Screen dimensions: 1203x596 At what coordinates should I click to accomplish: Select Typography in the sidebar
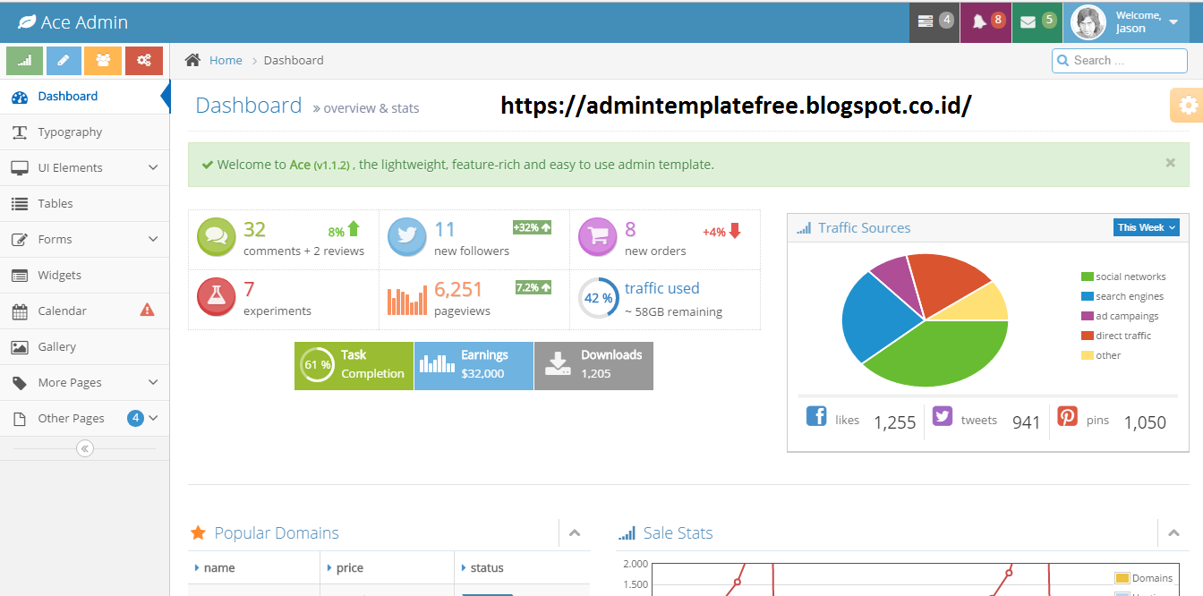pyautogui.click(x=70, y=132)
